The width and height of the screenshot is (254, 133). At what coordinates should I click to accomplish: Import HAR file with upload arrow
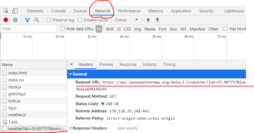148,20
